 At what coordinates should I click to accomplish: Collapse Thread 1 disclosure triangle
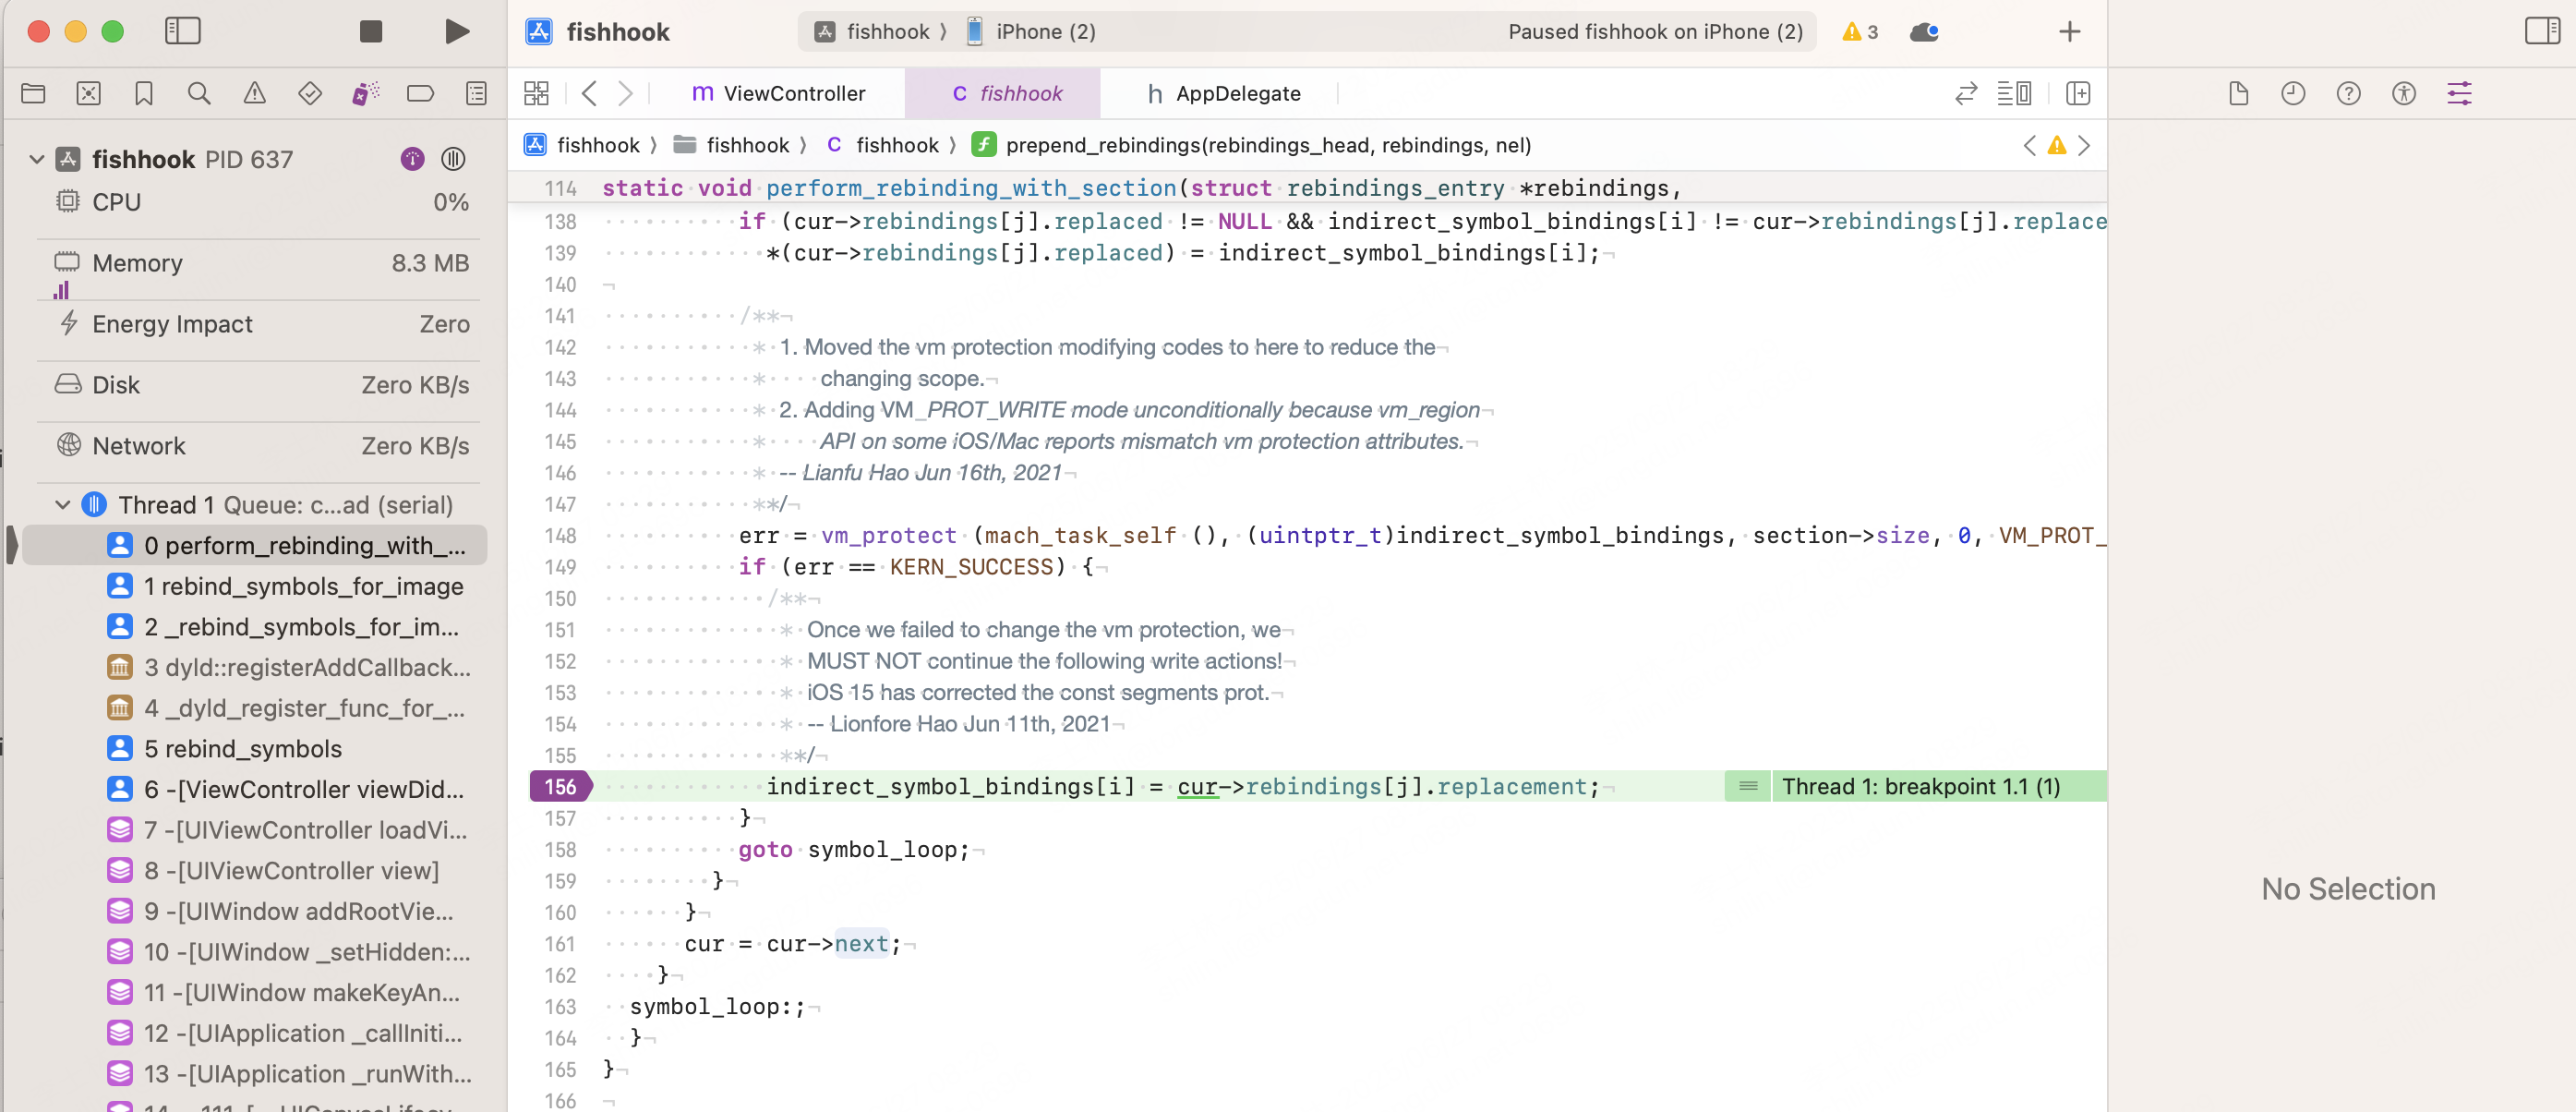tap(62, 505)
